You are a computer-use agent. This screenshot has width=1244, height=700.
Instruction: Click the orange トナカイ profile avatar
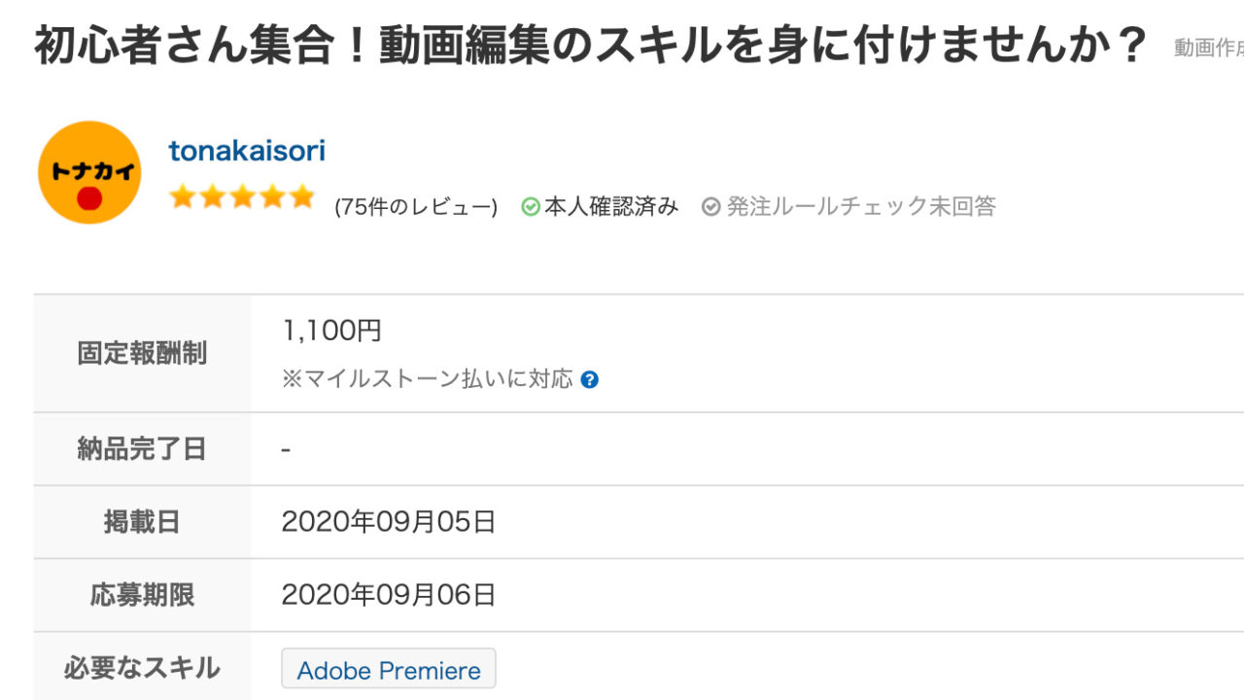point(89,172)
